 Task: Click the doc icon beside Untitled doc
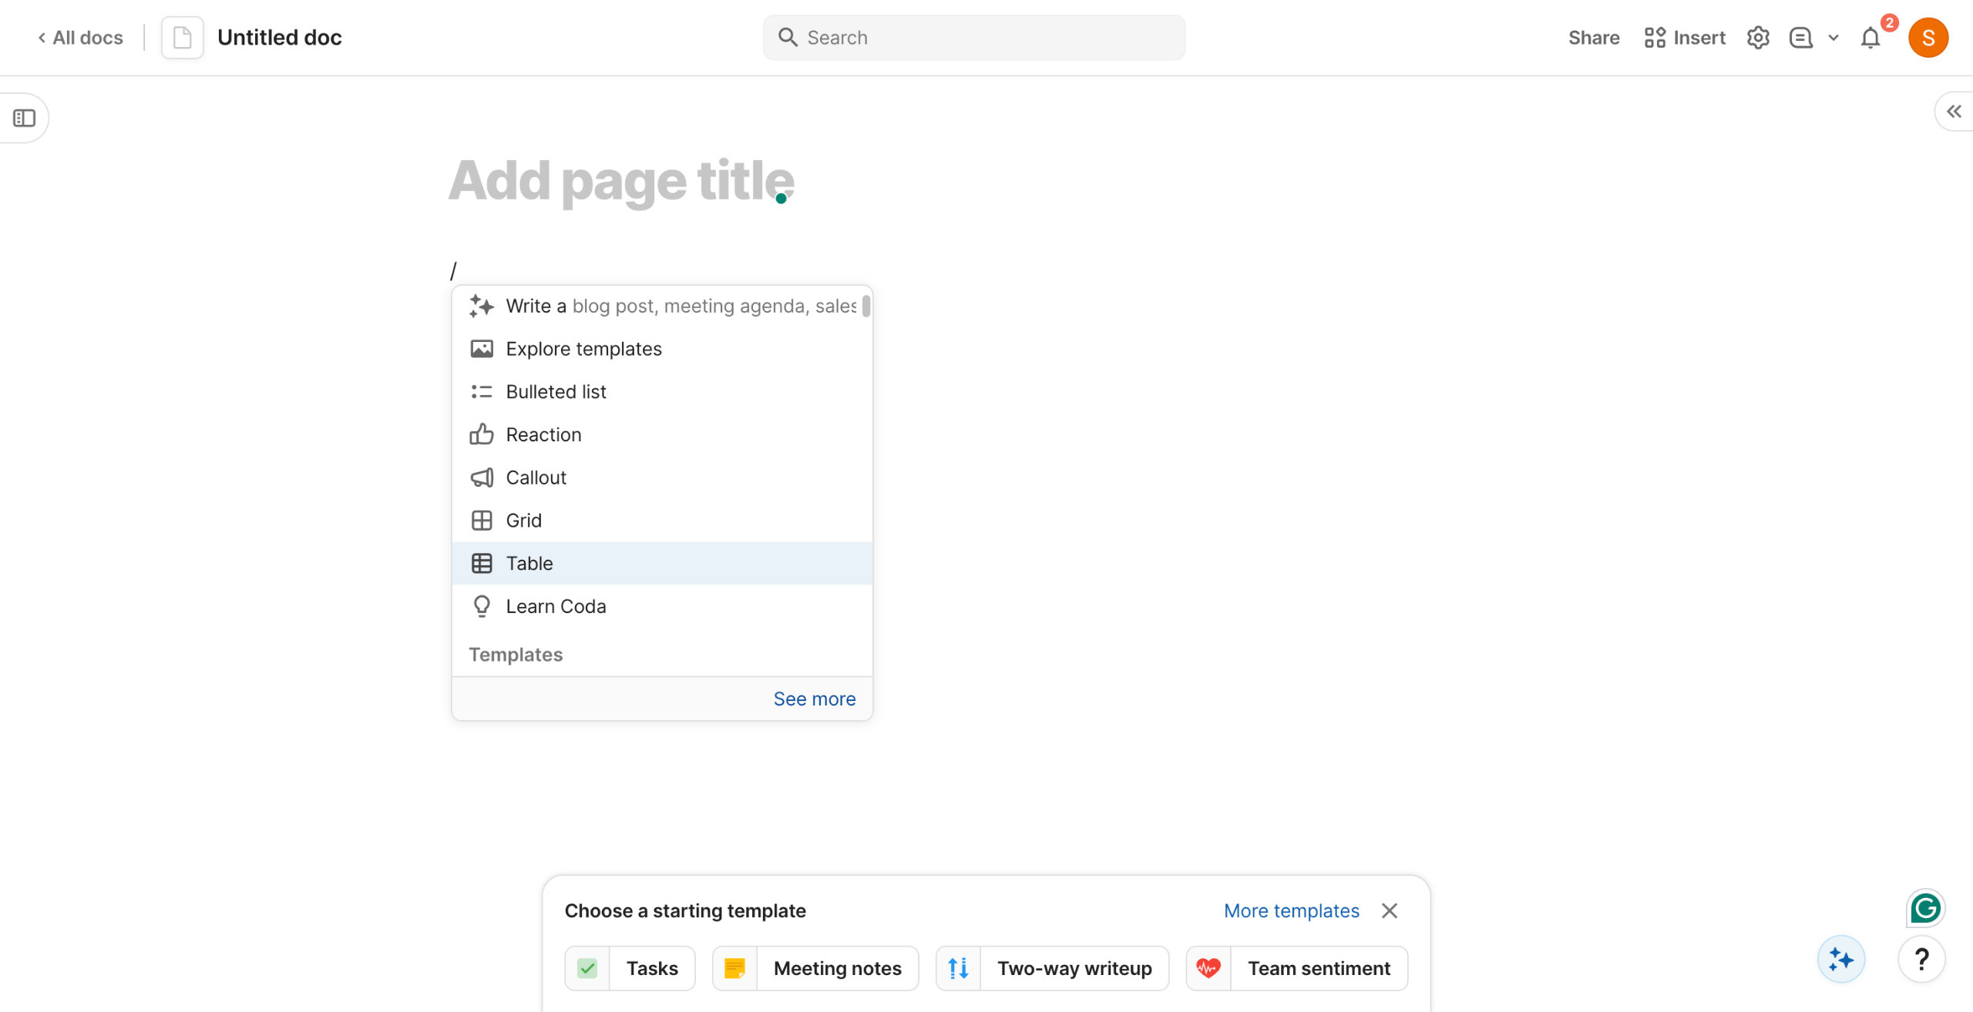pyautogui.click(x=183, y=38)
